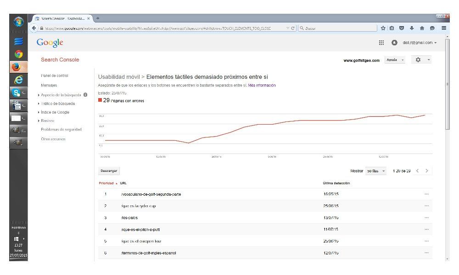
Task: Open actions for que-es-la-ryder-cup row
Action: point(426,206)
